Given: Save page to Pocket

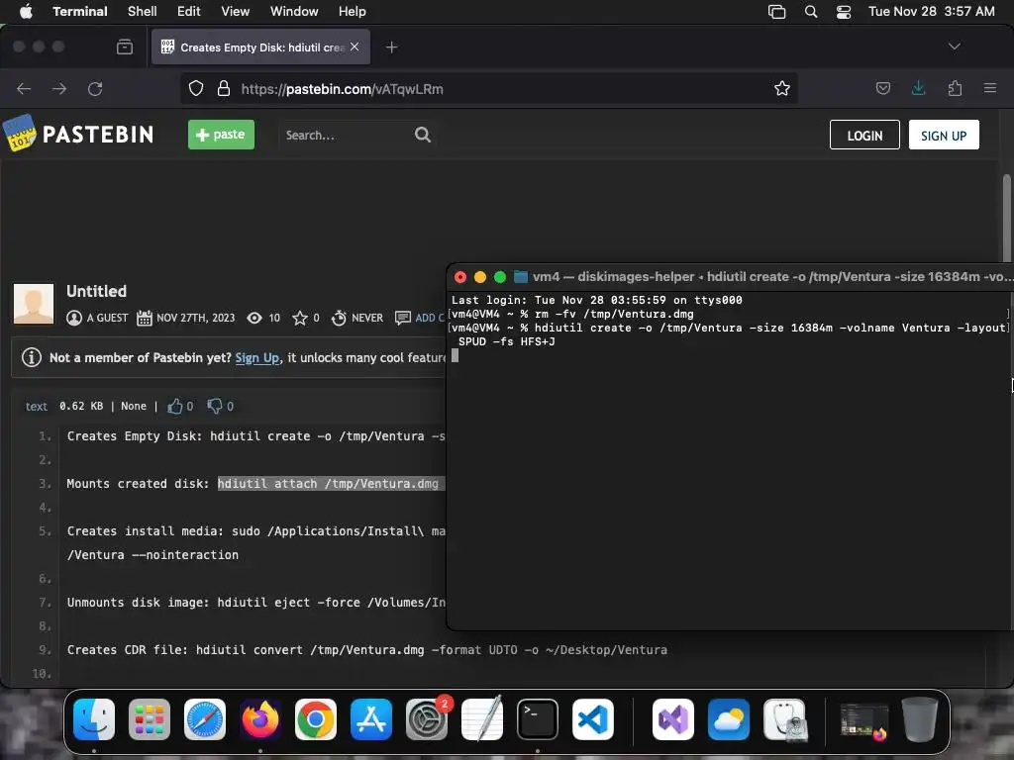Looking at the screenshot, I should 883,88.
